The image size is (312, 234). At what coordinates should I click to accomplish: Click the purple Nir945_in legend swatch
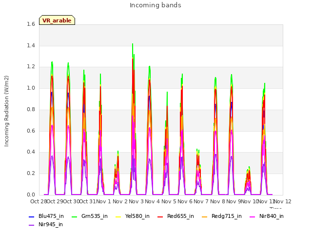point(32,225)
